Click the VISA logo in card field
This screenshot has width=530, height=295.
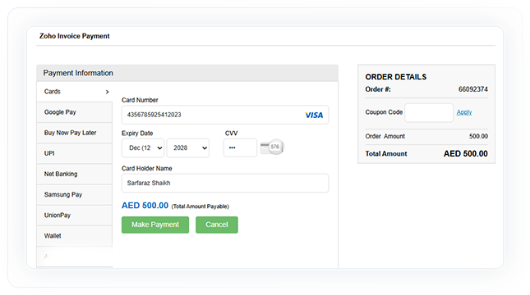click(x=314, y=116)
